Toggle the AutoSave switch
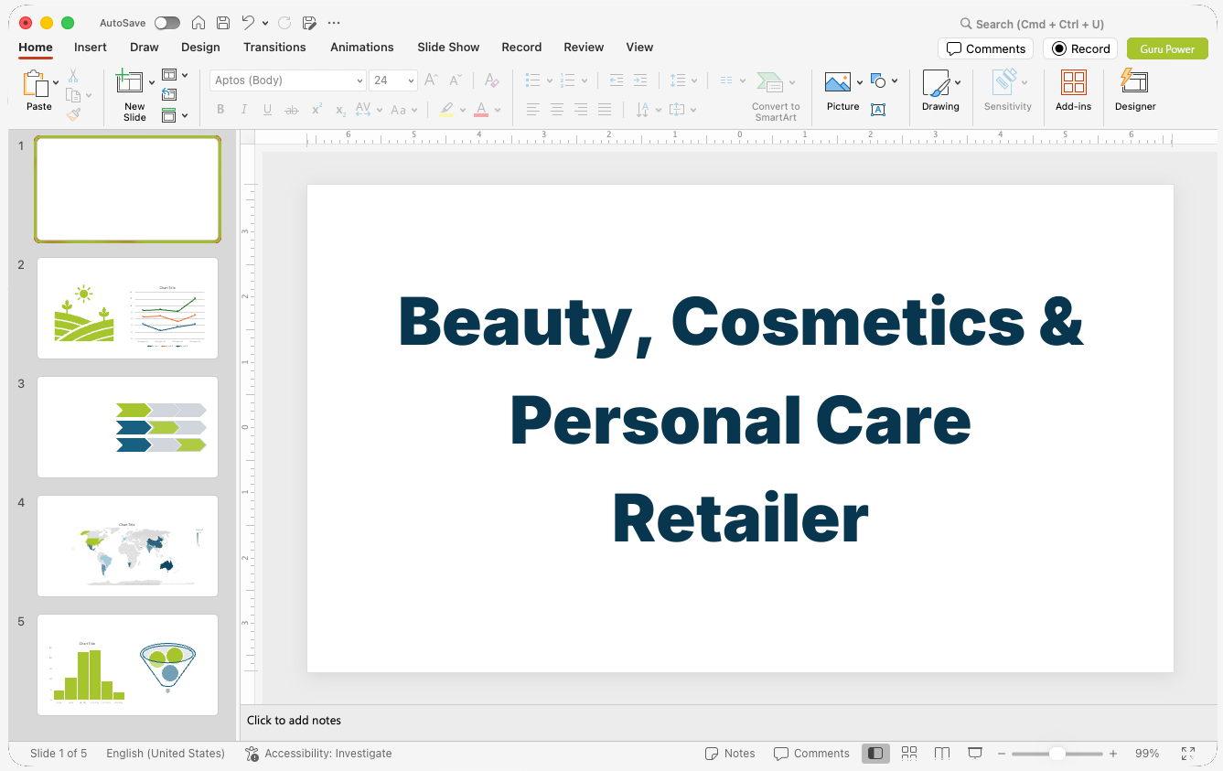 167,23
